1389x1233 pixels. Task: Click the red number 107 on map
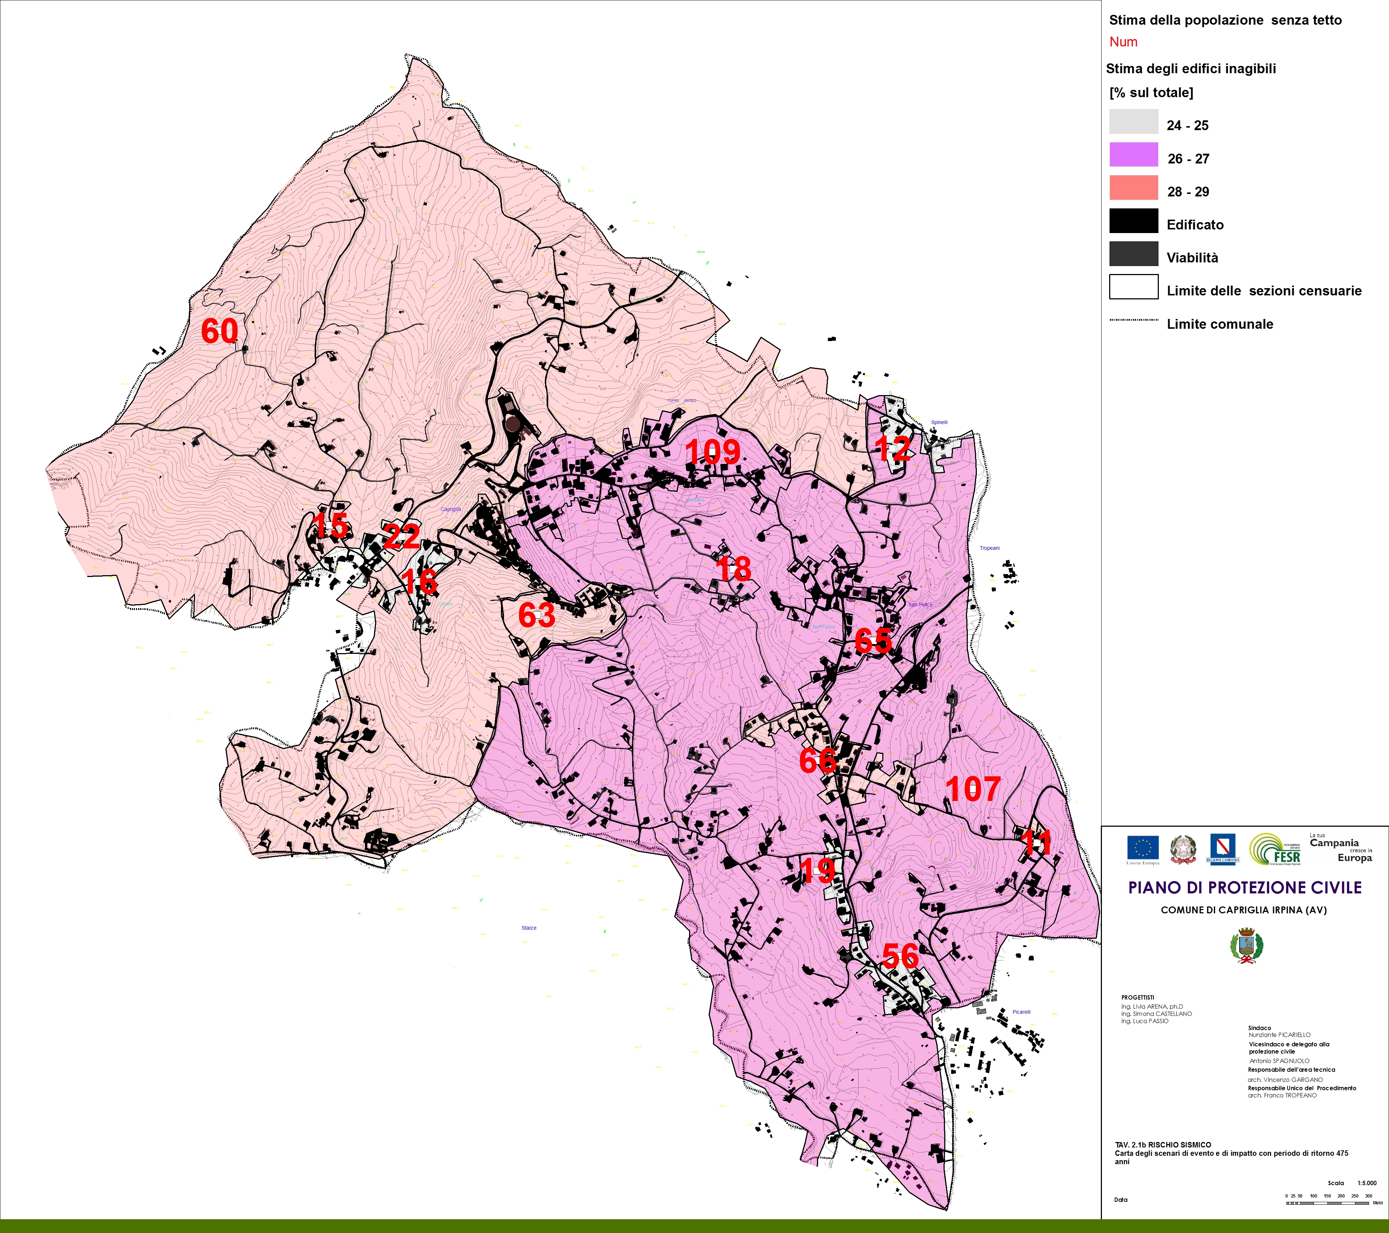click(x=973, y=789)
